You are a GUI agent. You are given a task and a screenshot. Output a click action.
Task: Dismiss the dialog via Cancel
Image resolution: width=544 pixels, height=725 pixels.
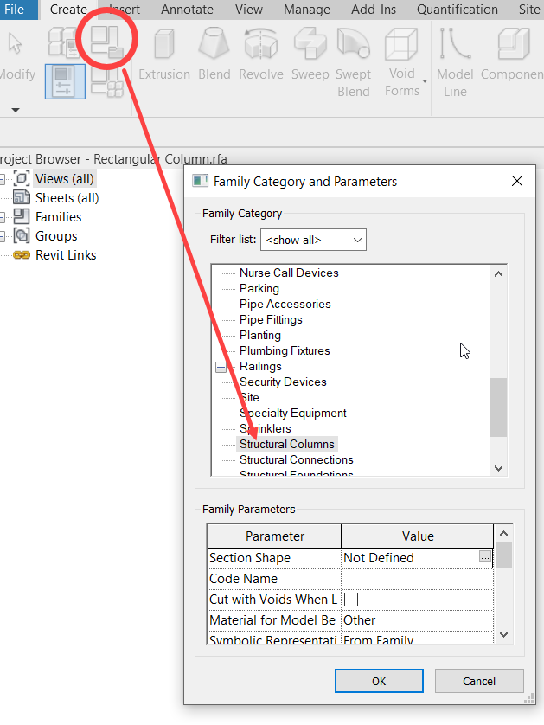point(479,681)
